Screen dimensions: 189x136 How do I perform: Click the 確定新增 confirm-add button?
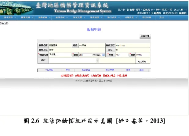tap(142, 62)
